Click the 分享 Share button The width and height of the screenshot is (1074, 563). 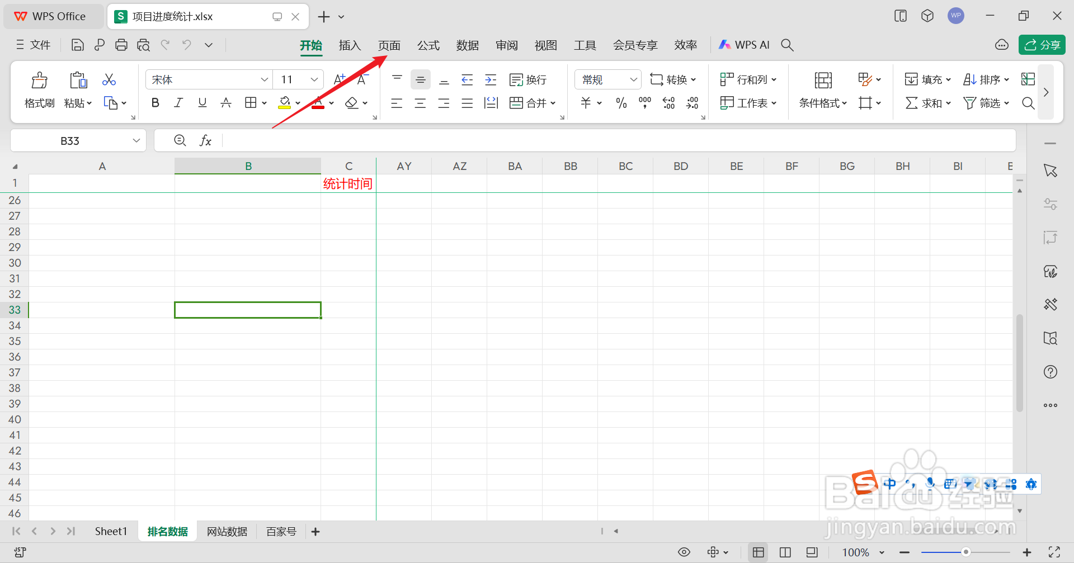coord(1042,45)
